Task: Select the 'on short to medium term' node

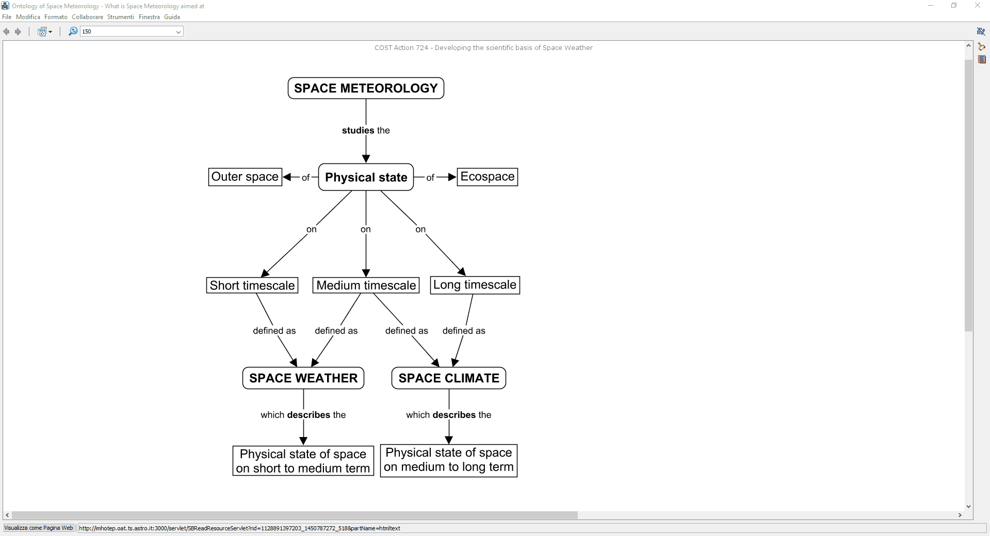Action: click(303, 461)
